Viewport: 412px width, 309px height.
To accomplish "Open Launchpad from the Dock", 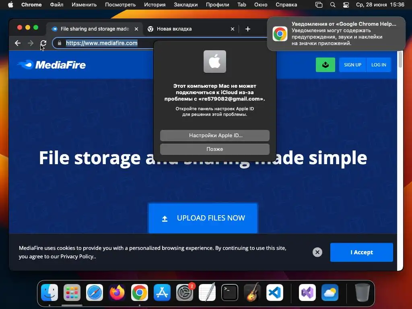I will point(72,293).
